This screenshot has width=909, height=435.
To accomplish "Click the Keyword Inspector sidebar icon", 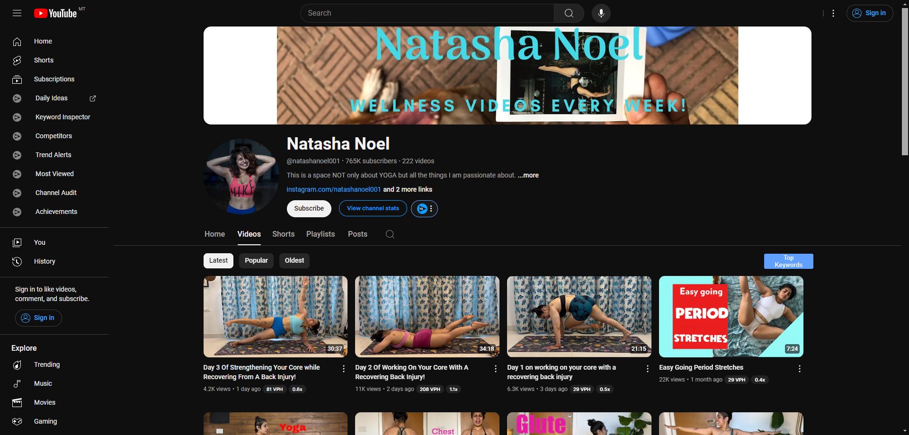I will point(17,117).
